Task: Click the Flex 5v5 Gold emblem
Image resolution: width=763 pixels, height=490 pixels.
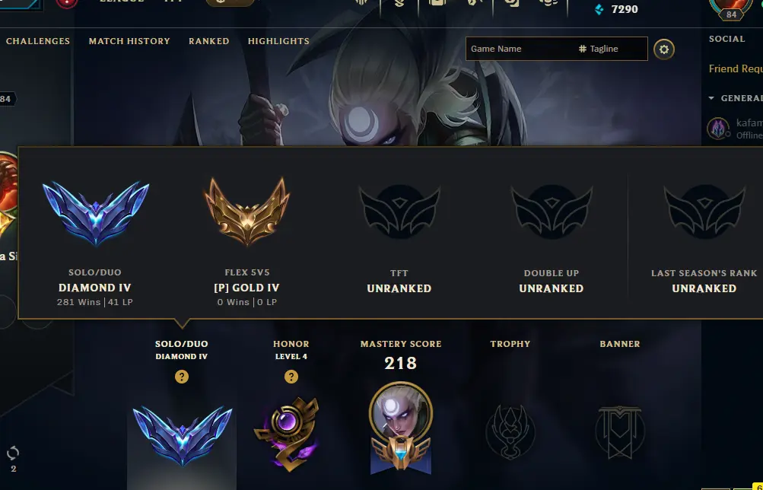Action: point(247,212)
